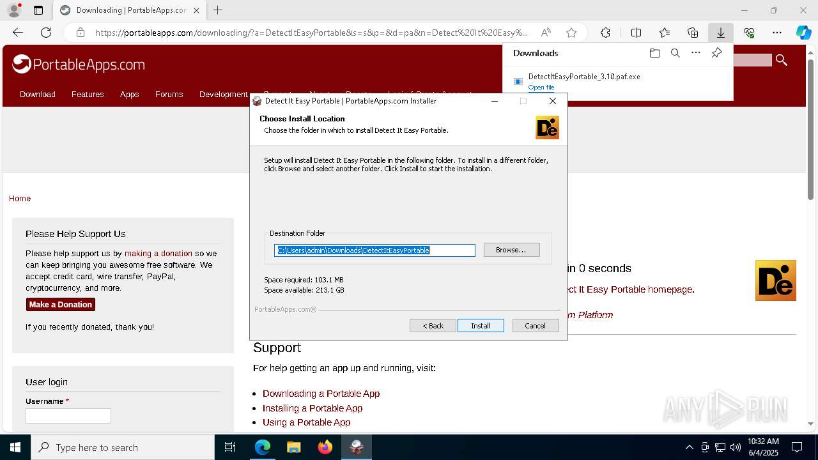This screenshot has height=460, width=818.
Task: Click the site search magnifier icon
Action: 782,60
